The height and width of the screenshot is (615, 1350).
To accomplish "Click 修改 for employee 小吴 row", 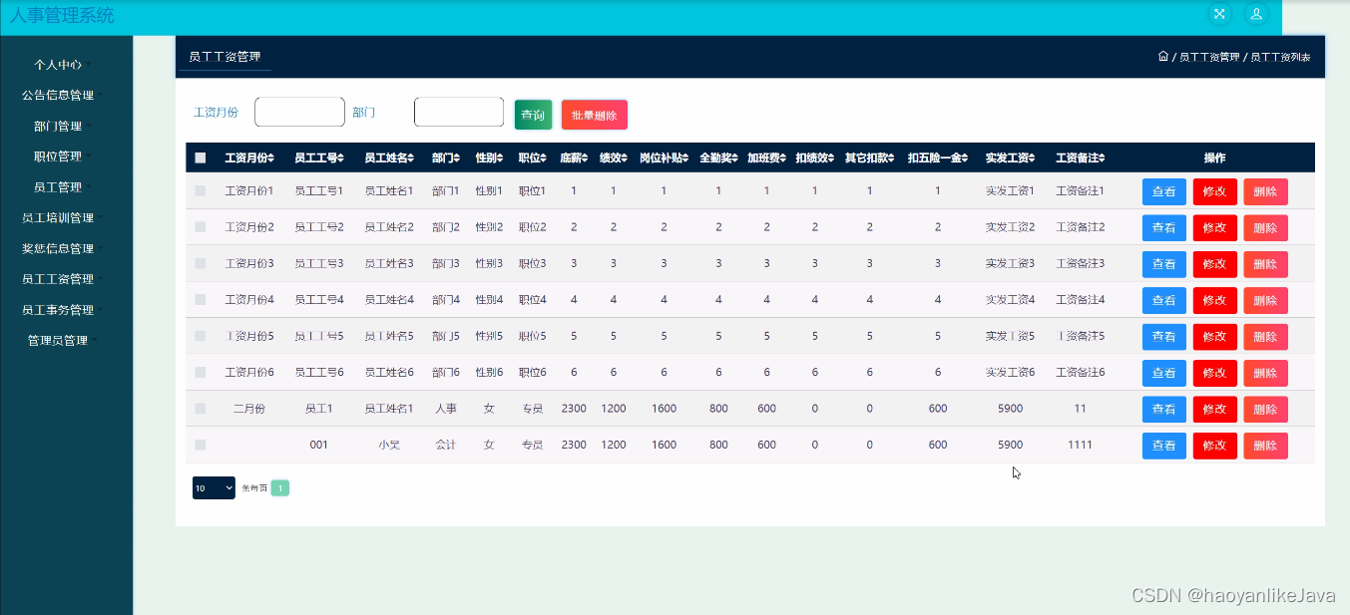I will [x=1214, y=446].
